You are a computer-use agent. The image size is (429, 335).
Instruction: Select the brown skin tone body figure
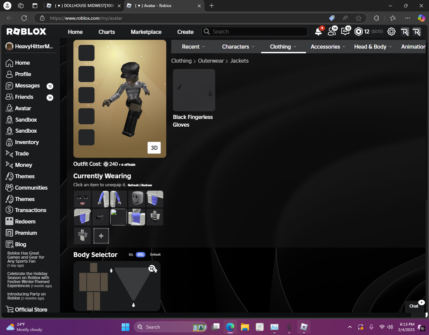pos(94,287)
